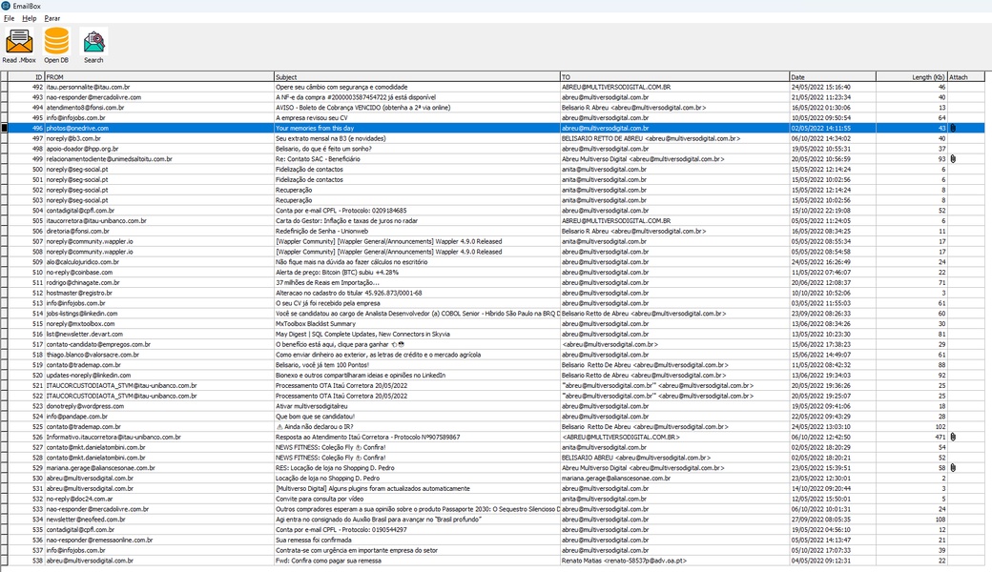Click sender itaucorretora@itau-unibanco.com.br
992x572 pixels.
[x=96, y=221]
